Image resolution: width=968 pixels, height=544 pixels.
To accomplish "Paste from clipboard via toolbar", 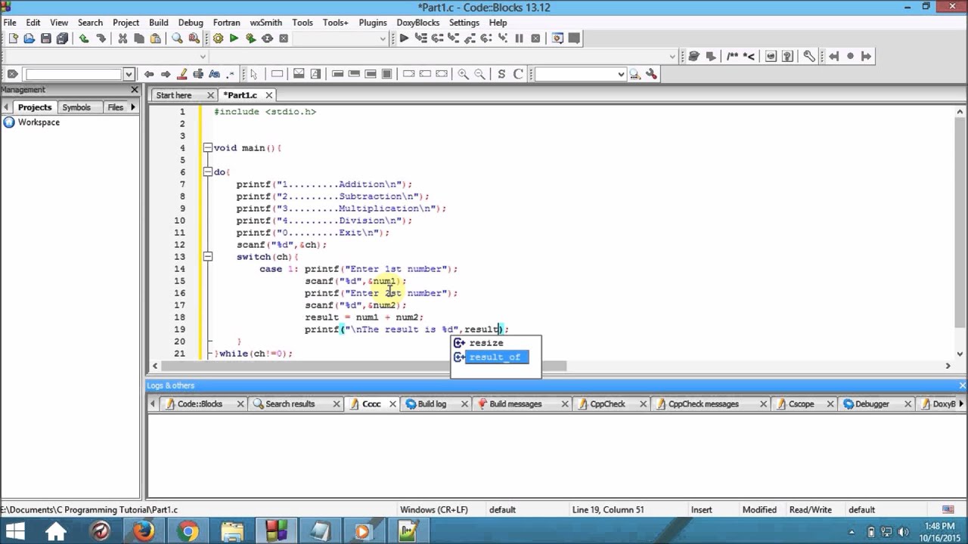I will pyautogui.click(x=156, y=39).
